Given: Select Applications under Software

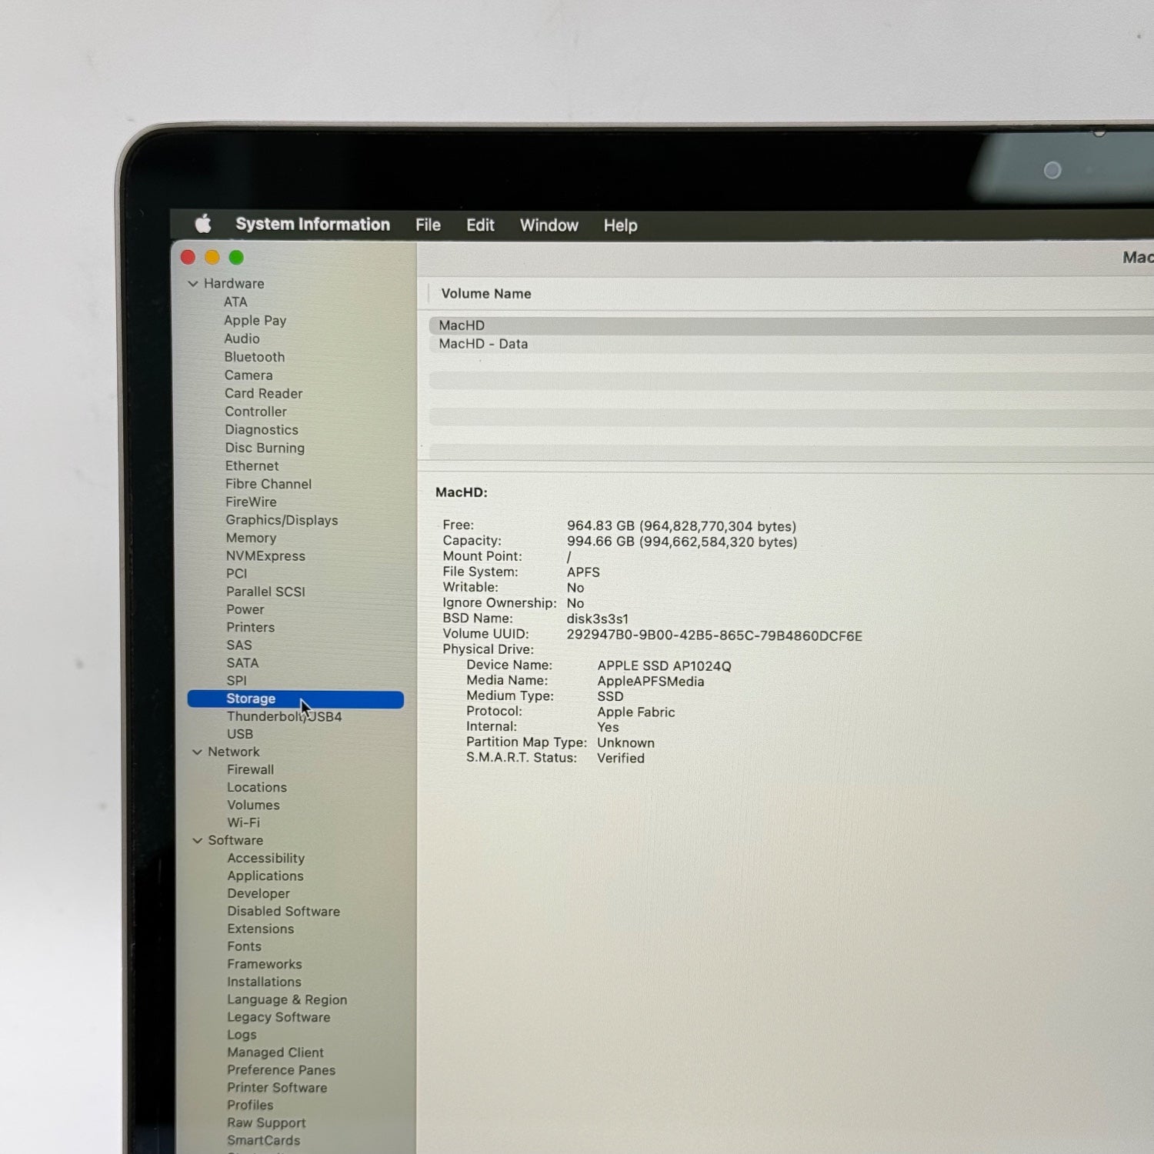Looking at the screenshot, I should pos(265,876).
